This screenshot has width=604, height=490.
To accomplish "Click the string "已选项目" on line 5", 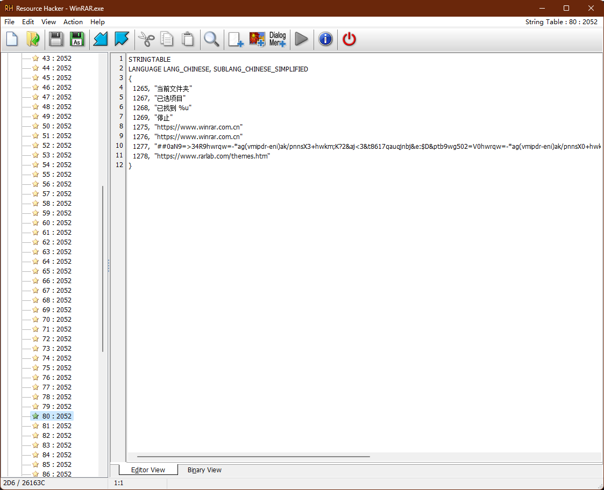I will point(170,98).
